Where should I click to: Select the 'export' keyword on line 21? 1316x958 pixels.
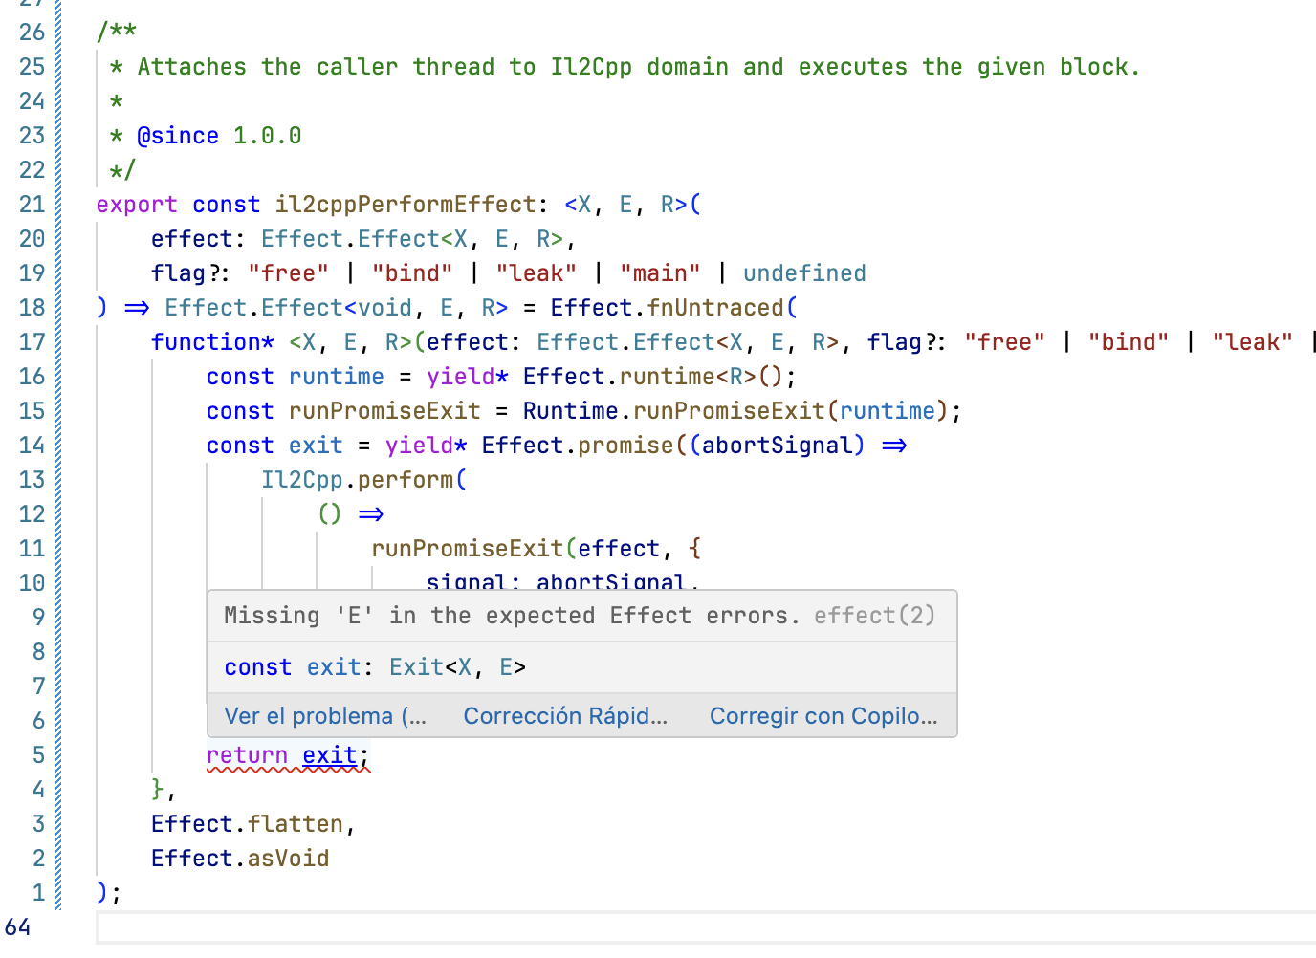tap(136, 204)
